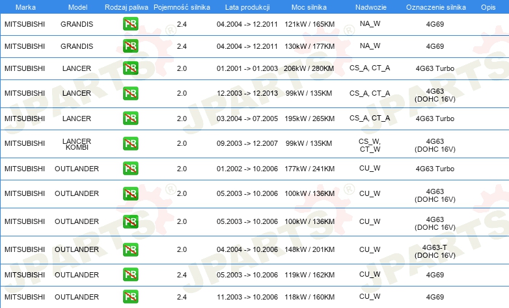The image size is (509, 308).
Task: Click the 177kW / 241KM power cell
Action: tap(309, 169)
